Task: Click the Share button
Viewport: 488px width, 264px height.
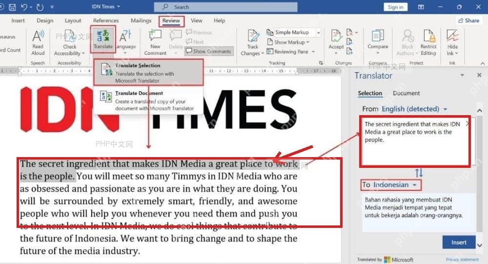Action: [468, 20]
